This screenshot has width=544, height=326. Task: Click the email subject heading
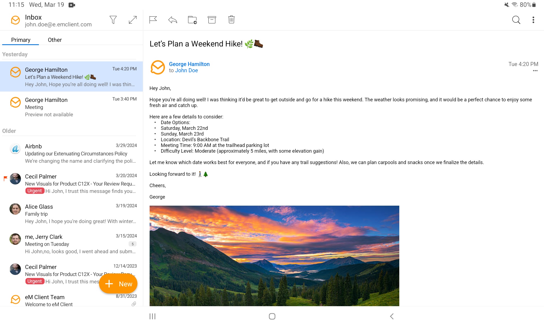pyautogui.click(x=206, y=44)
